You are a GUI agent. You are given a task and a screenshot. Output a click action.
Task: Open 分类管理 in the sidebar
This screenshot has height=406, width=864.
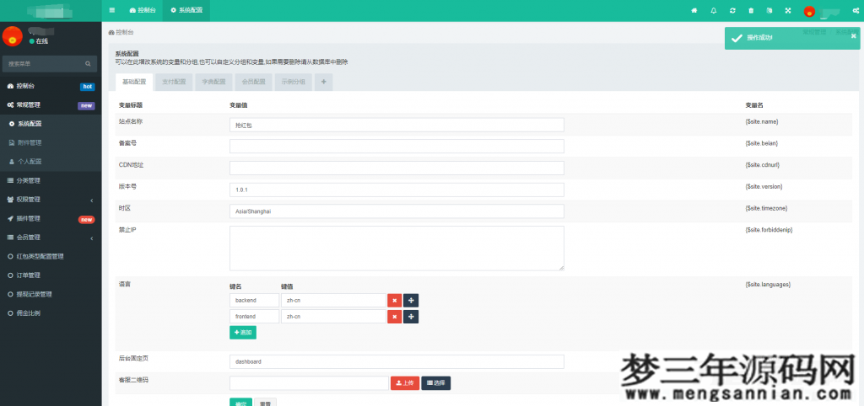pyautogui.click(x=51, y=180)
